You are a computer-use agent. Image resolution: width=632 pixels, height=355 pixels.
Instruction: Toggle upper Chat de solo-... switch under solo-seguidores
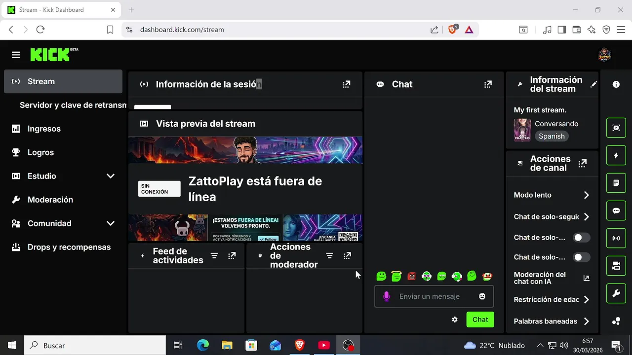click(582, 238)
